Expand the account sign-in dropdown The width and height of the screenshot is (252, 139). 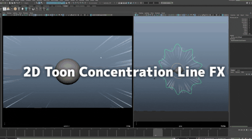coord(167,3)
